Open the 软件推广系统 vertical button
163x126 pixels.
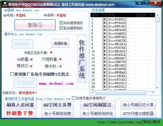coord(82,59)
